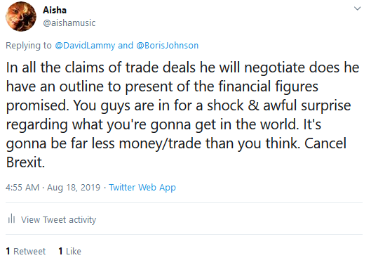Screen dimensions: 371x265
Task: Click the retweet count number
Action: coord(8,251)
